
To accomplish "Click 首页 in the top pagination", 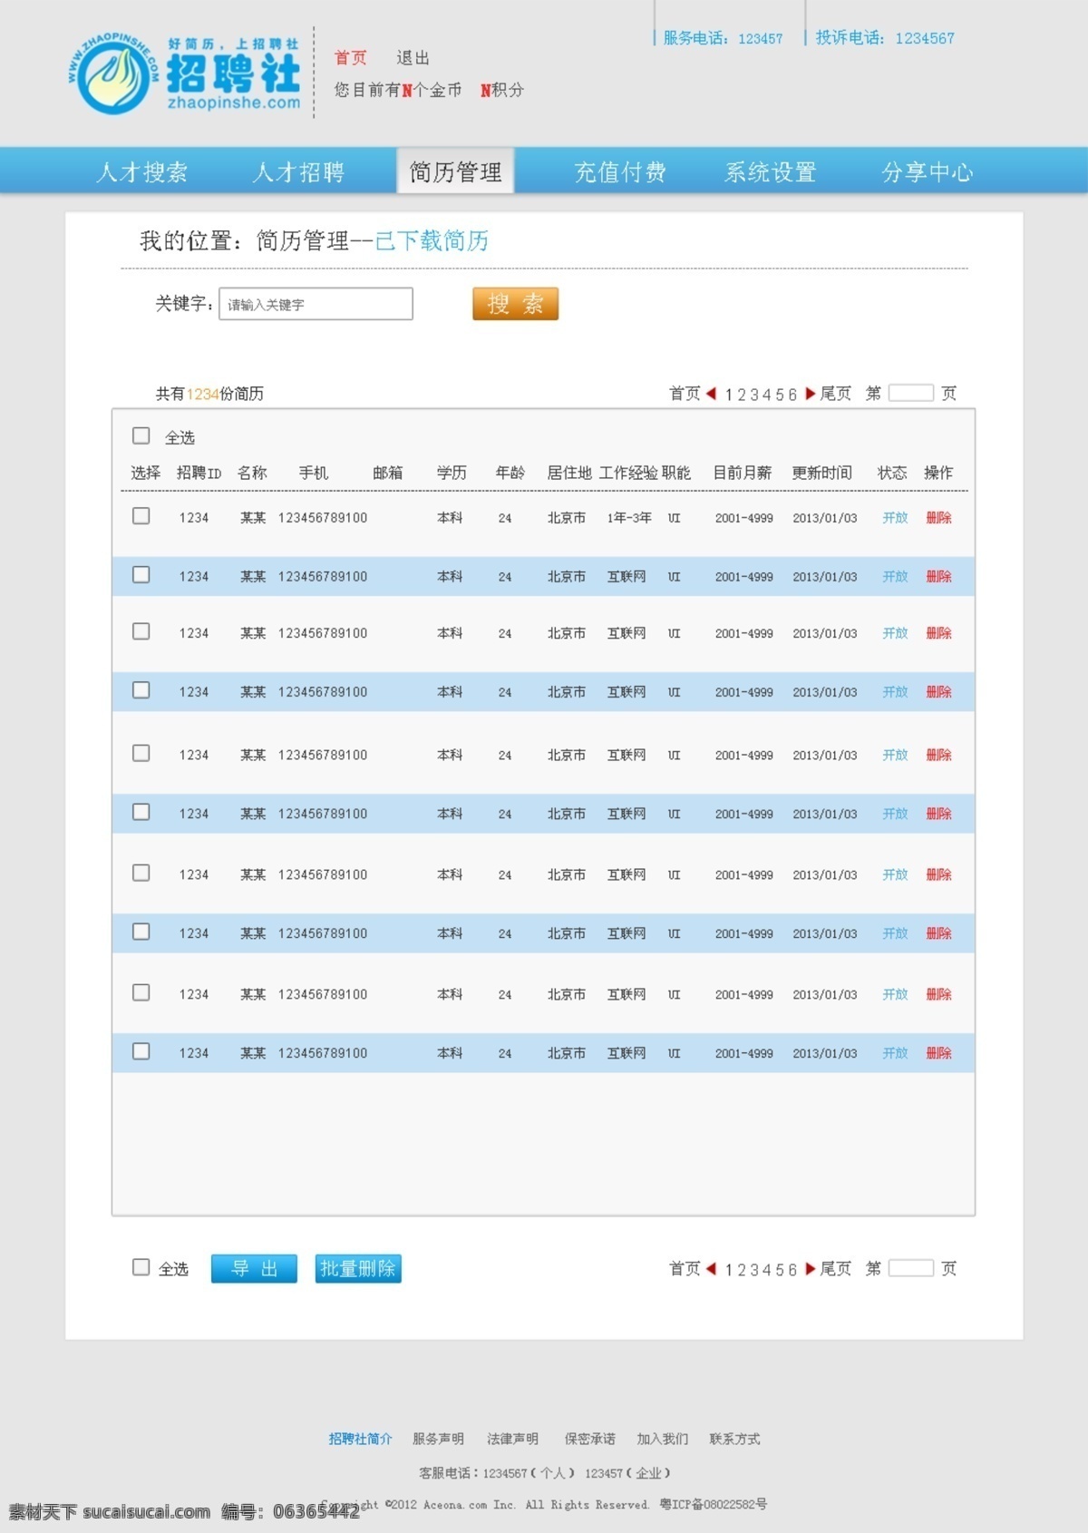I will tap(685, 394).
